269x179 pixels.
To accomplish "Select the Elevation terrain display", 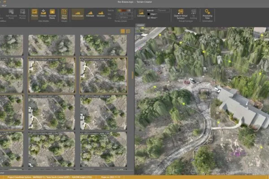I will pyautogui.click(x=101, y=14).
